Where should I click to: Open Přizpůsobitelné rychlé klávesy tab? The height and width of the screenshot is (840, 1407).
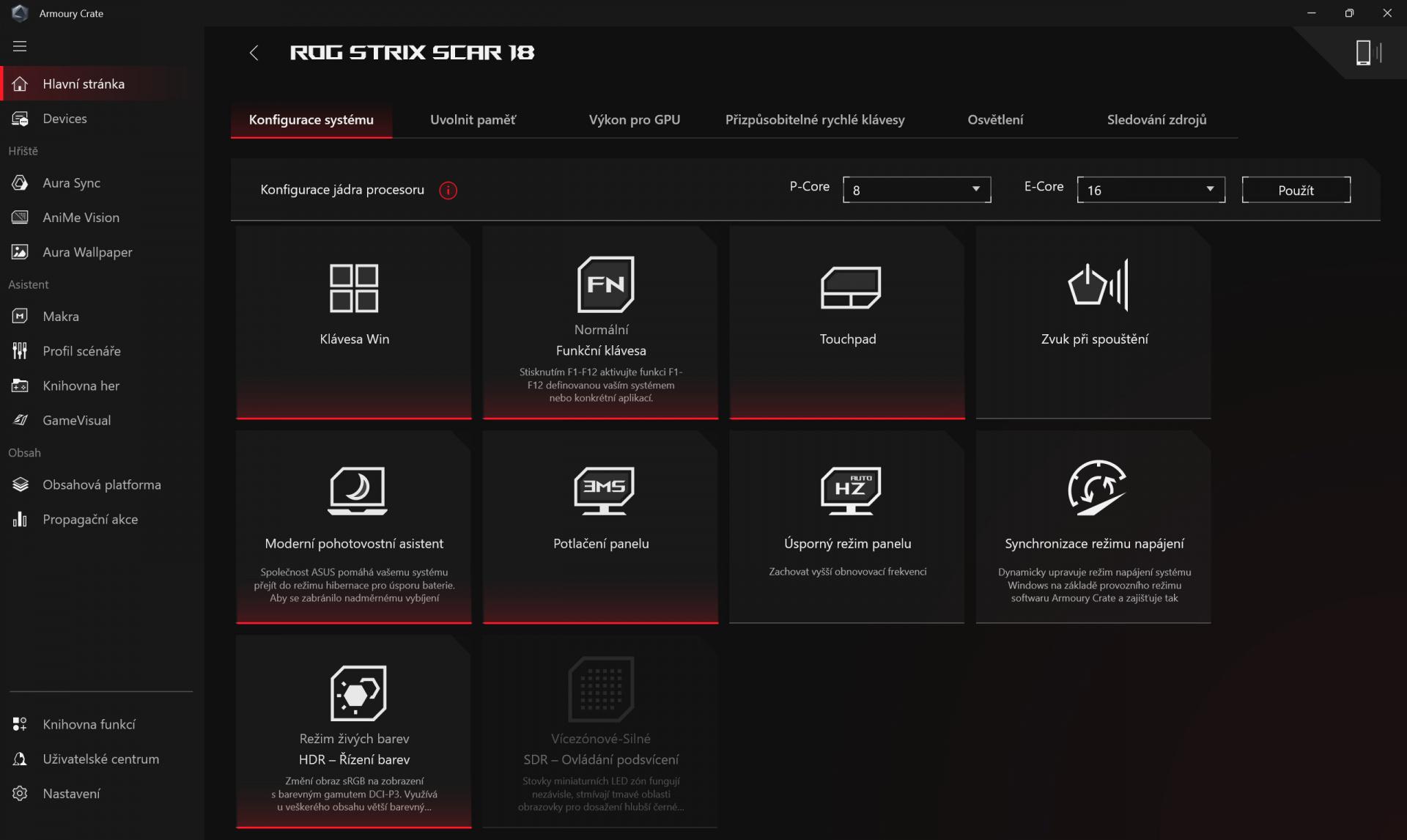pos(815,119)
